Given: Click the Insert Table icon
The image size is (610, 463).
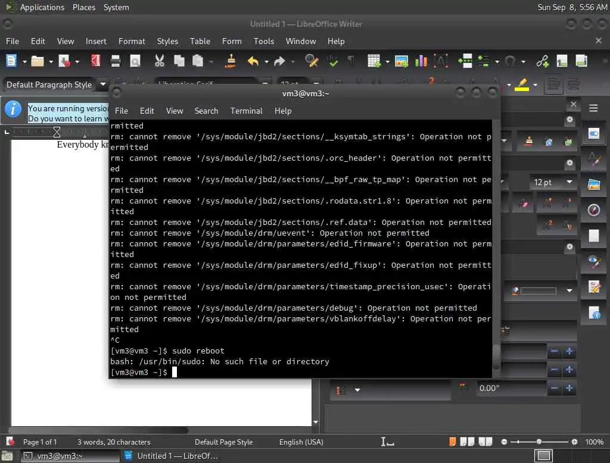Looking at the screenshot, I should [374, 61].
